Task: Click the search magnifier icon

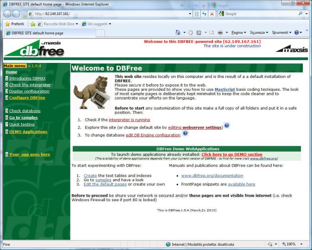Action: tap(300, 13)
